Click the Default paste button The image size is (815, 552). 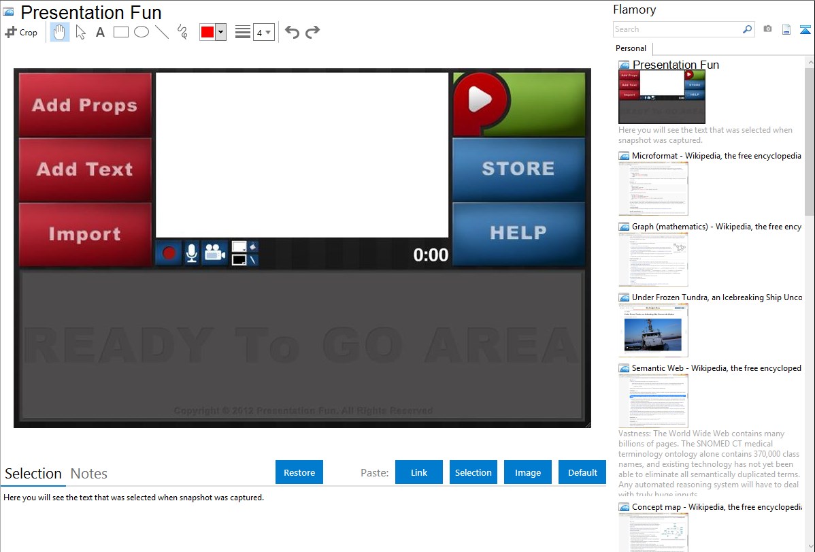point(582,472)
